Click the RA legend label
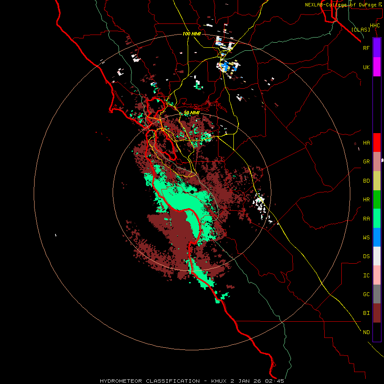384x384 pixels. pyautogui.click(x=366, y=218)
